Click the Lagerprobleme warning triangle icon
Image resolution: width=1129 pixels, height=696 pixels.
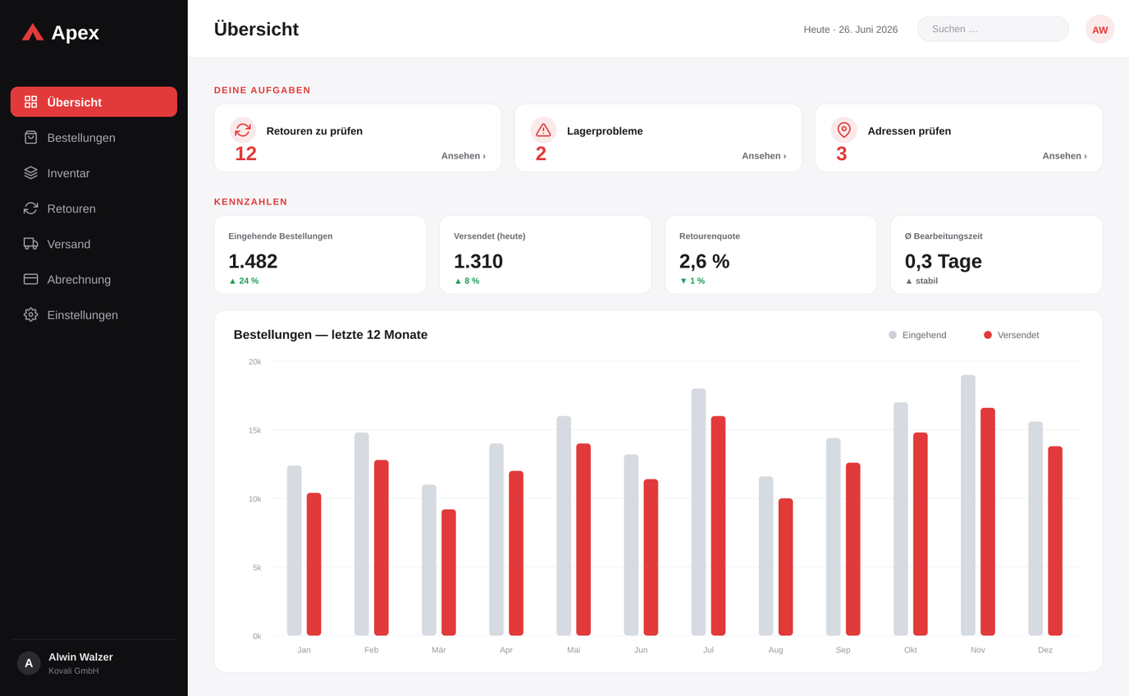tap(543, 130)
